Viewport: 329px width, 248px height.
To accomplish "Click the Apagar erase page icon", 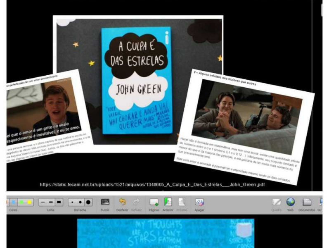I will point(199,202).
